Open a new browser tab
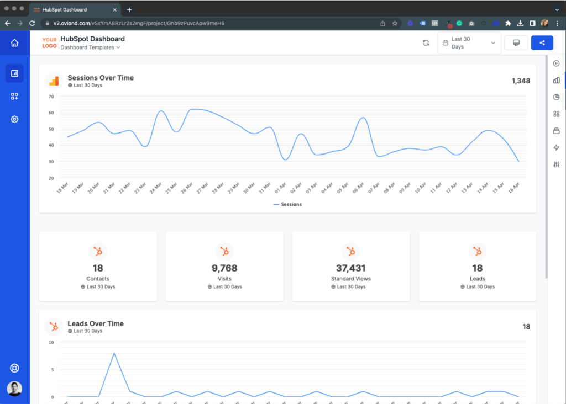Screen dimensions: 566x404 tap(129, 10)
